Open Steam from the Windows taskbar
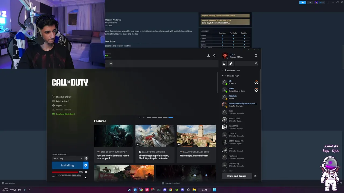Screen dimensions: 344x193 129,190
